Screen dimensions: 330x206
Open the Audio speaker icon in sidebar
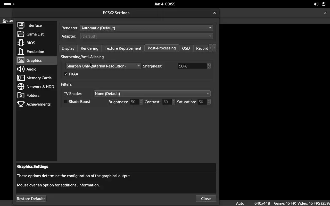pyautogui.click(x=21, y=69)
